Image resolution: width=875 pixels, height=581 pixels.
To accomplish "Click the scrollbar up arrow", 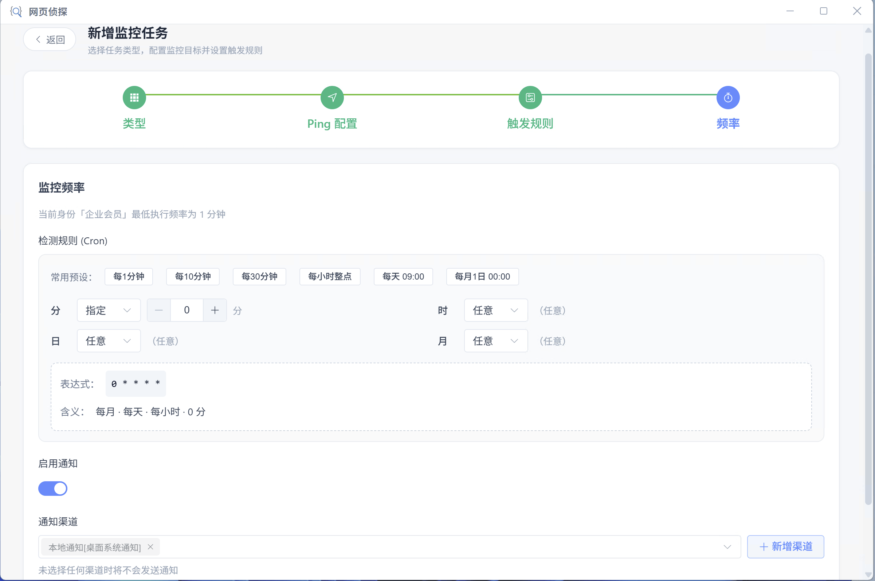I will 868,30.
